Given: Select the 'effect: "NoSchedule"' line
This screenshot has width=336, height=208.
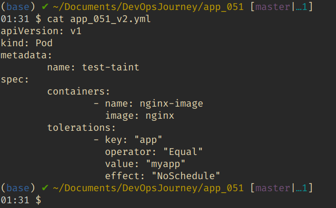Looking at the screenshot, I should [162, 176].
